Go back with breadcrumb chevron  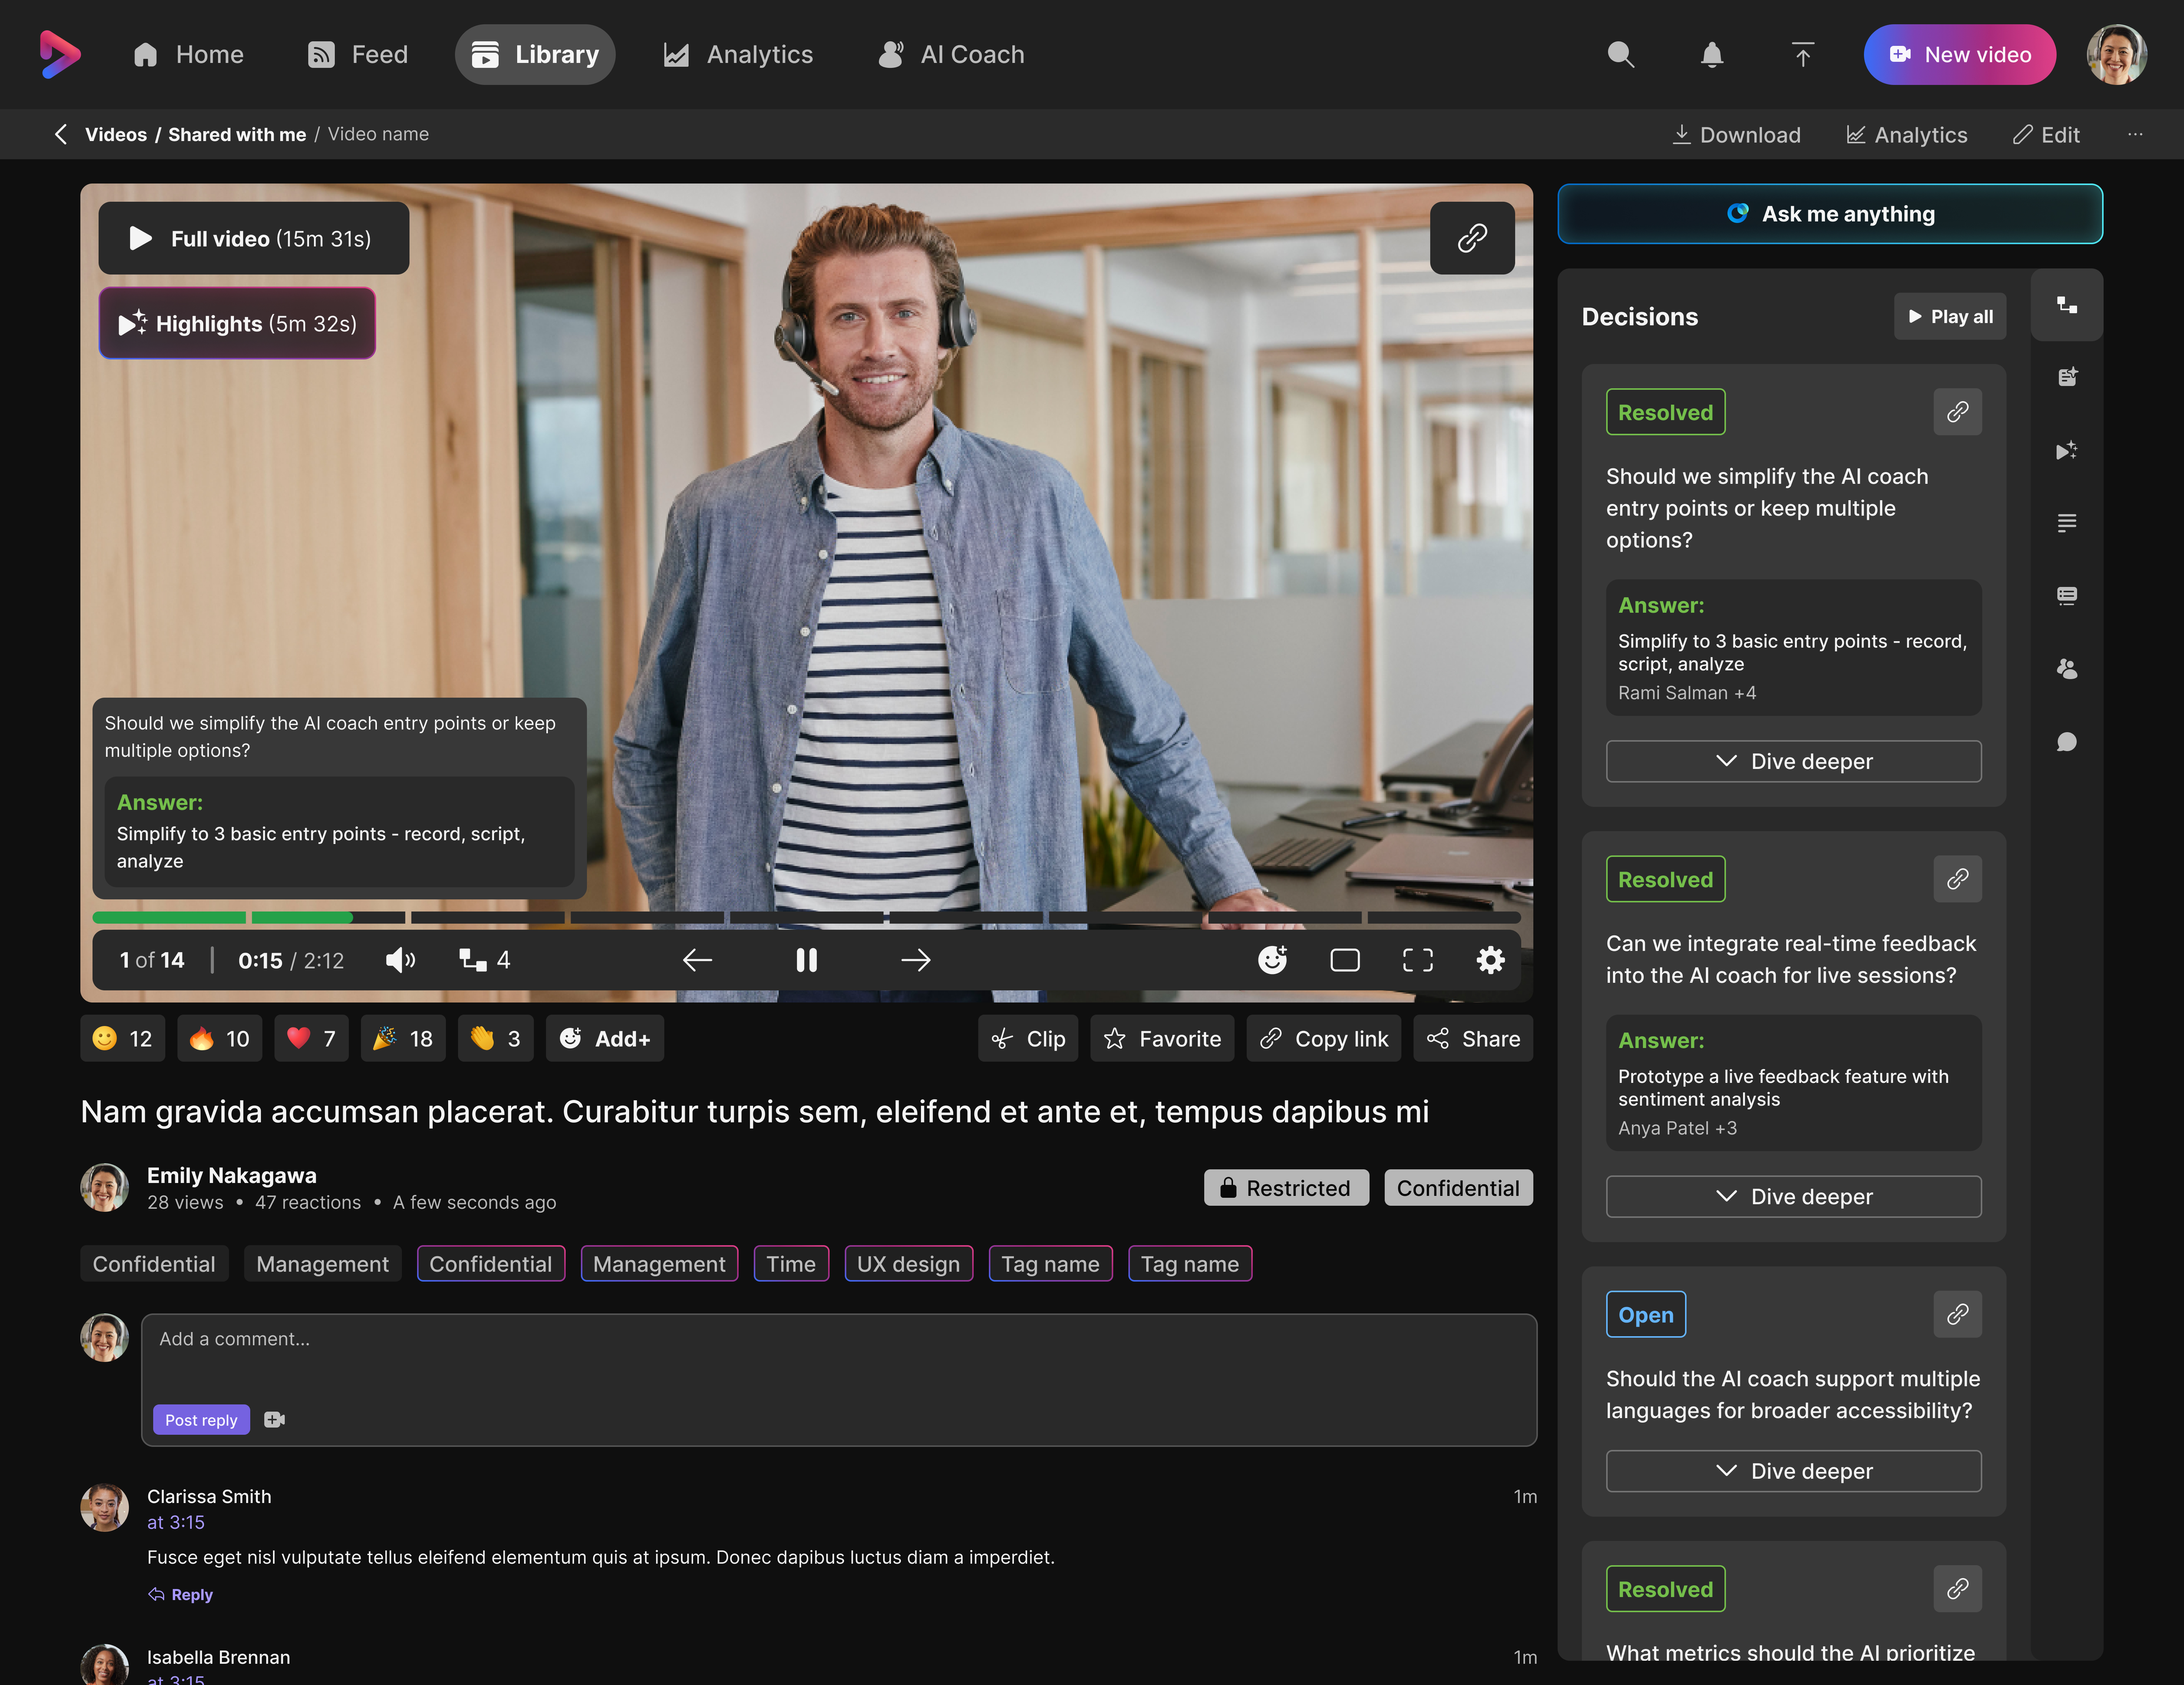click(61, 134)
